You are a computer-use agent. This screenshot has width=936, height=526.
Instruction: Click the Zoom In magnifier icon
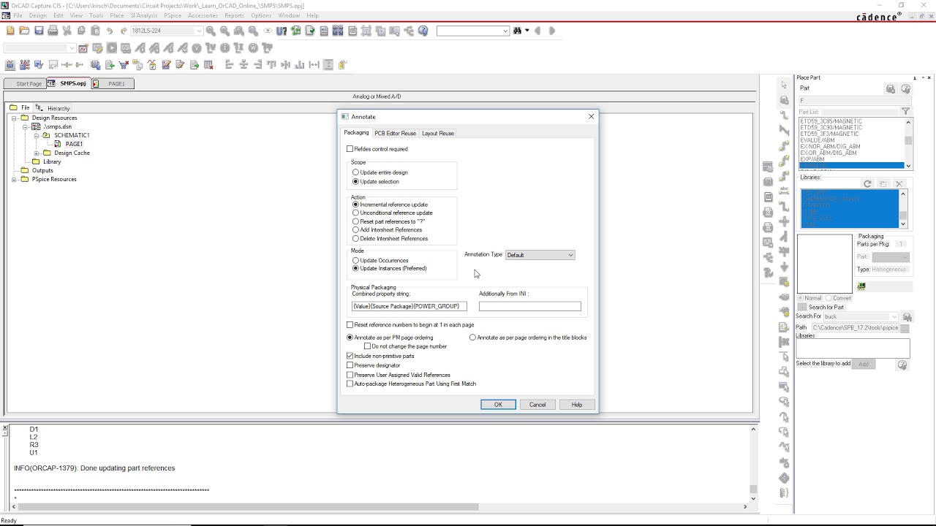211,31
